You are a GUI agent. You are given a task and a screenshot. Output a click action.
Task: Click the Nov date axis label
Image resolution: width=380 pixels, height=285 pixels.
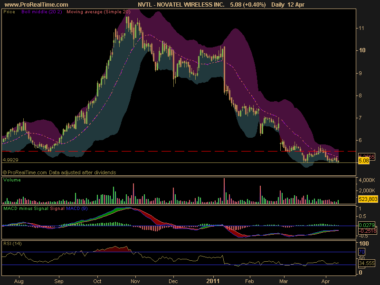[x=135, y=281]
